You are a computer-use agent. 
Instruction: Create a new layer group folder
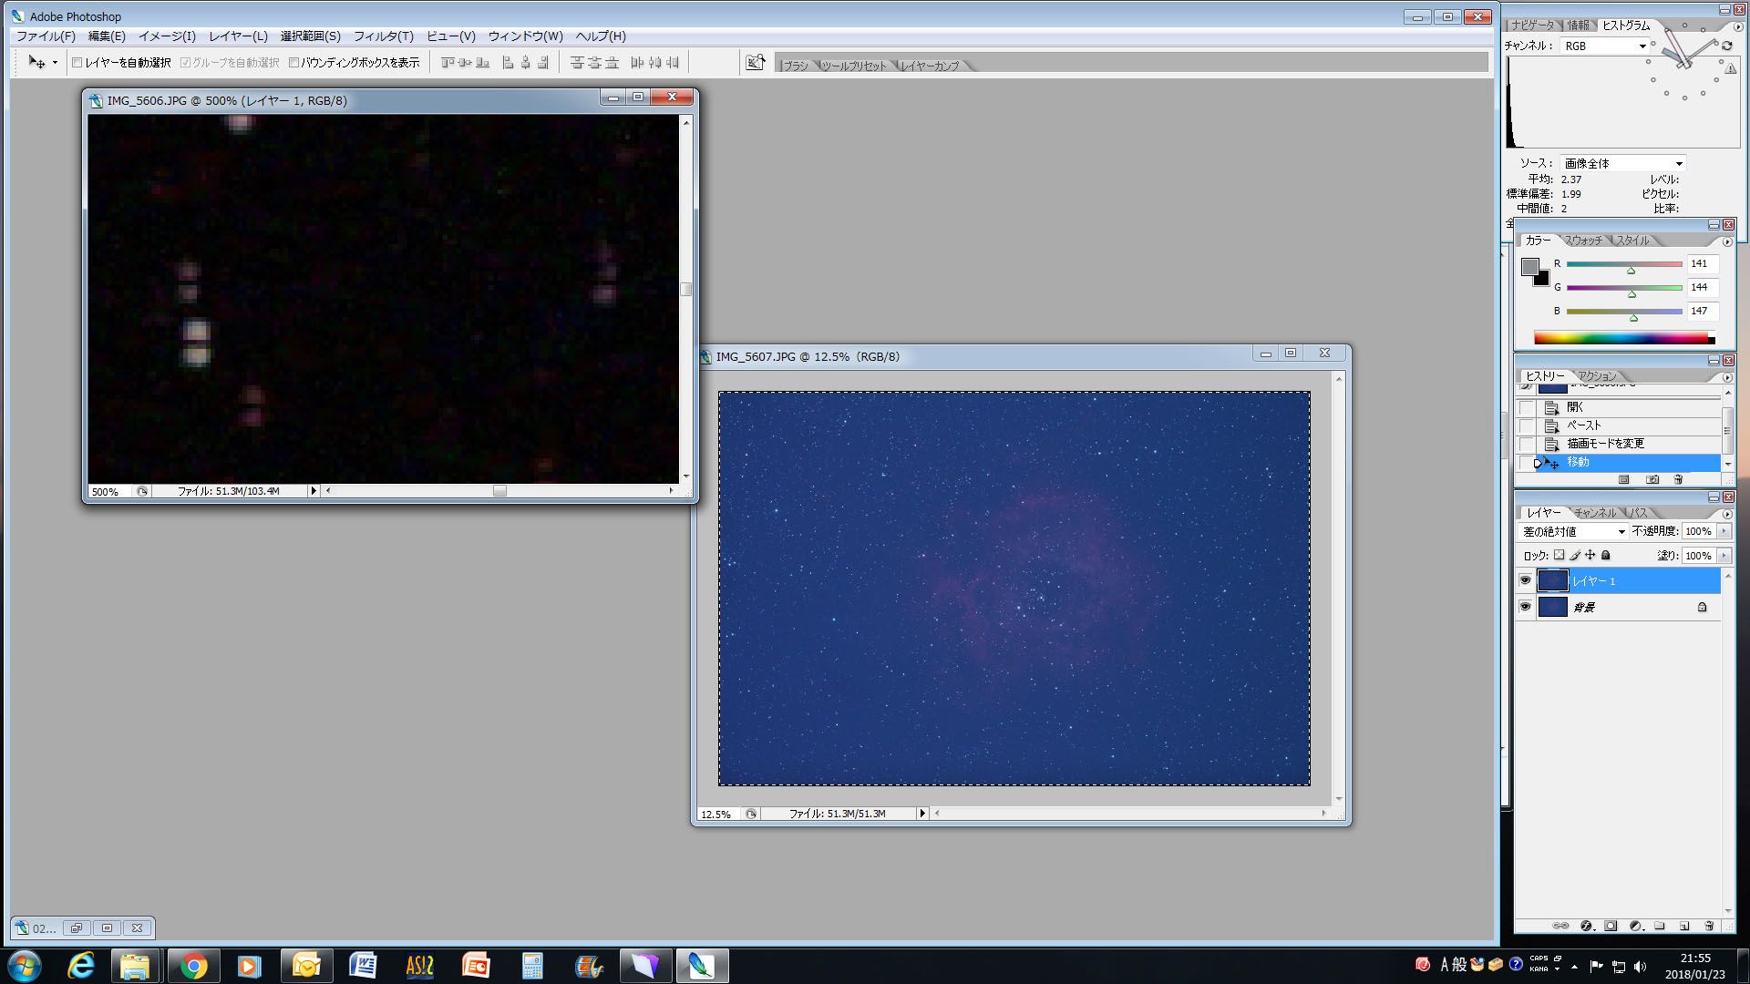1660,926
